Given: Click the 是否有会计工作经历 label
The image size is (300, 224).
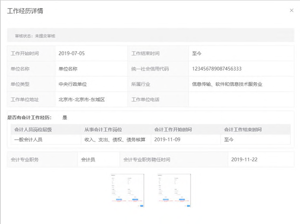Looking at the screenshot, I should 29,118.
